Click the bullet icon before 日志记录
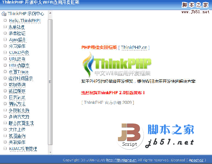 (5, 97)
